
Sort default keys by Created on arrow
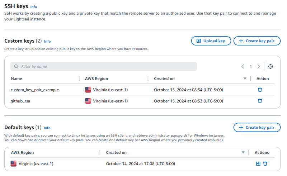pos(243,153)
